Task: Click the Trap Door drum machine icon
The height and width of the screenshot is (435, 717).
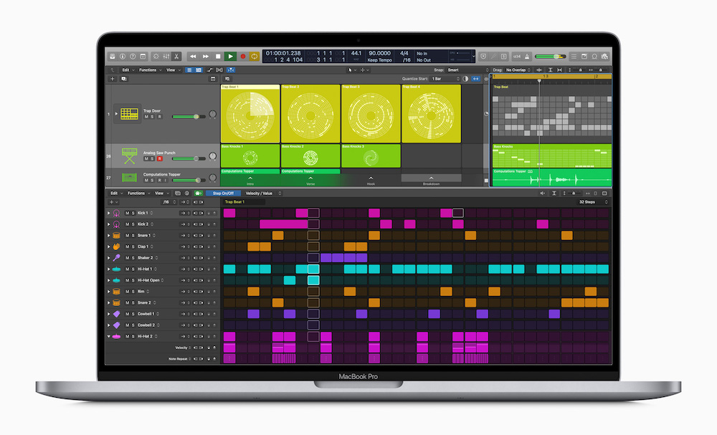Action: [129, 114]
